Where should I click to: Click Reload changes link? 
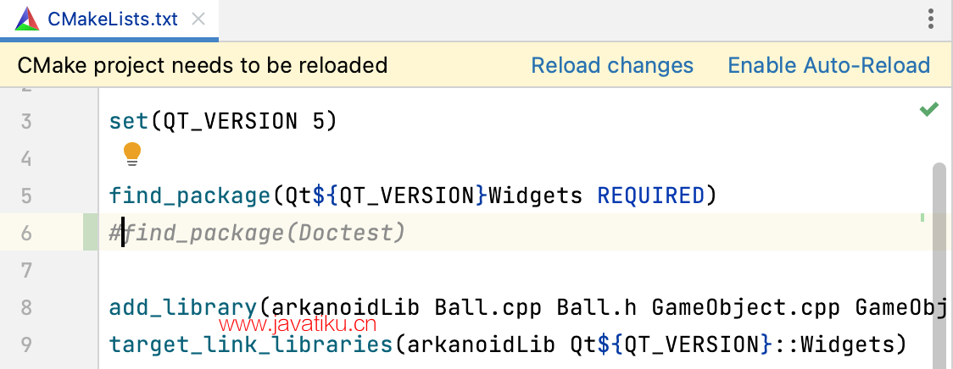click(x=612, y=65)
